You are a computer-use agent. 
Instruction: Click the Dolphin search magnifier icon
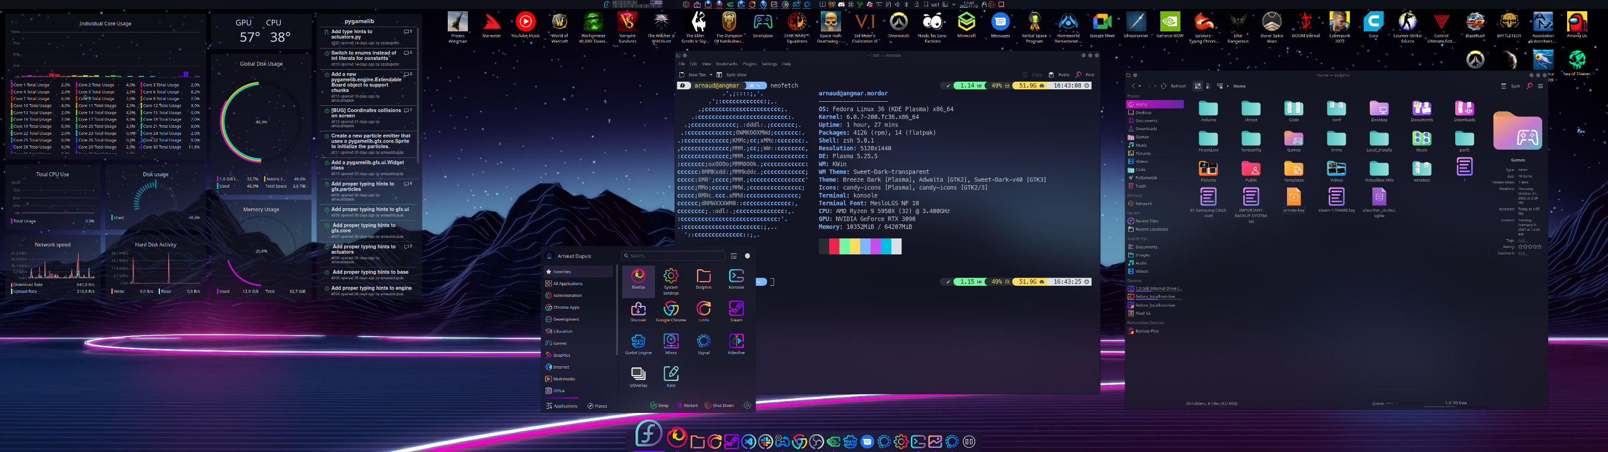(1529, 86)
